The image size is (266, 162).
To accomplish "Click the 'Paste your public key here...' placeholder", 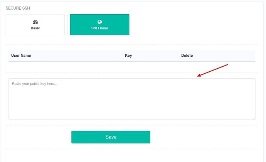I will (35, 84).
